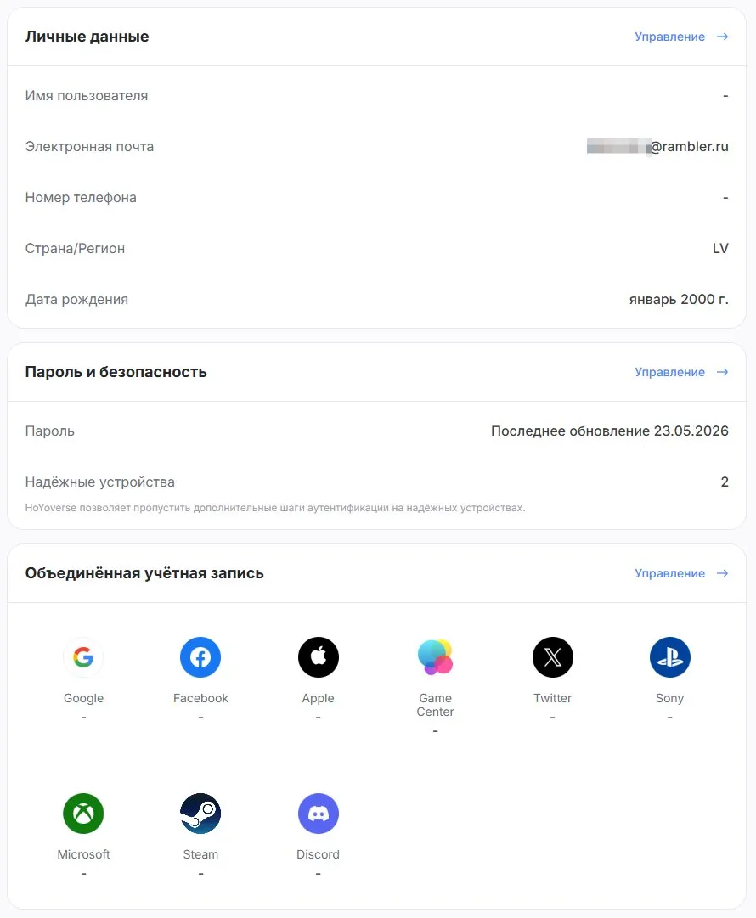Click the Электронная почта row

tap(376, 146)
